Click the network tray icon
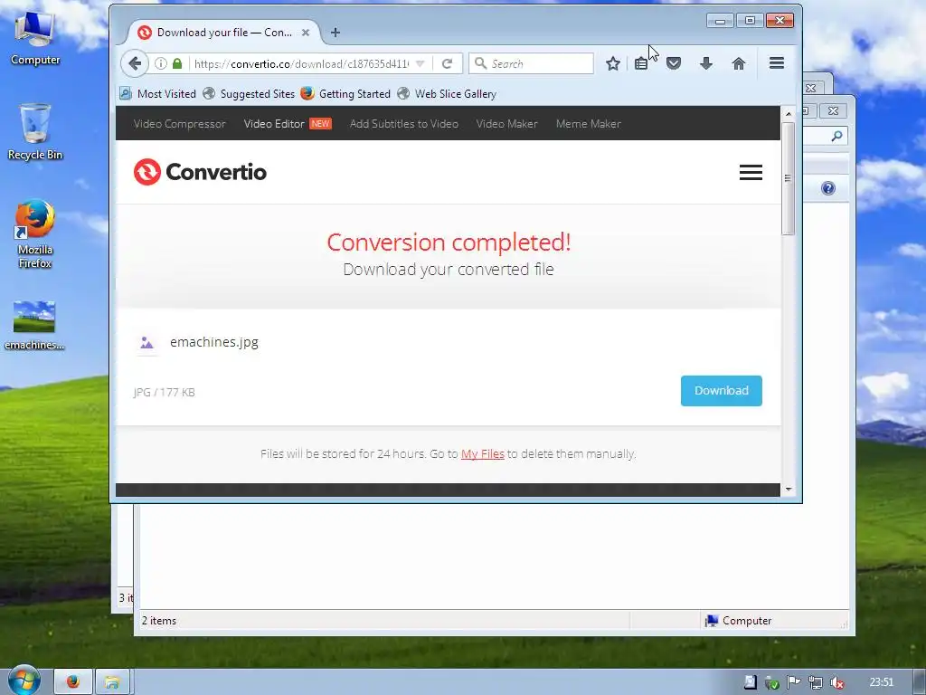926x695 pixels. tap(815, 682)
